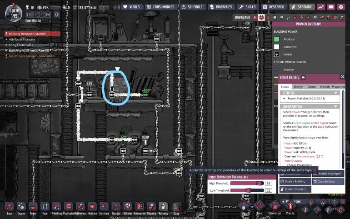350x219 pixels.
Task: Open the Medicine build category
Action: [92, 207]
